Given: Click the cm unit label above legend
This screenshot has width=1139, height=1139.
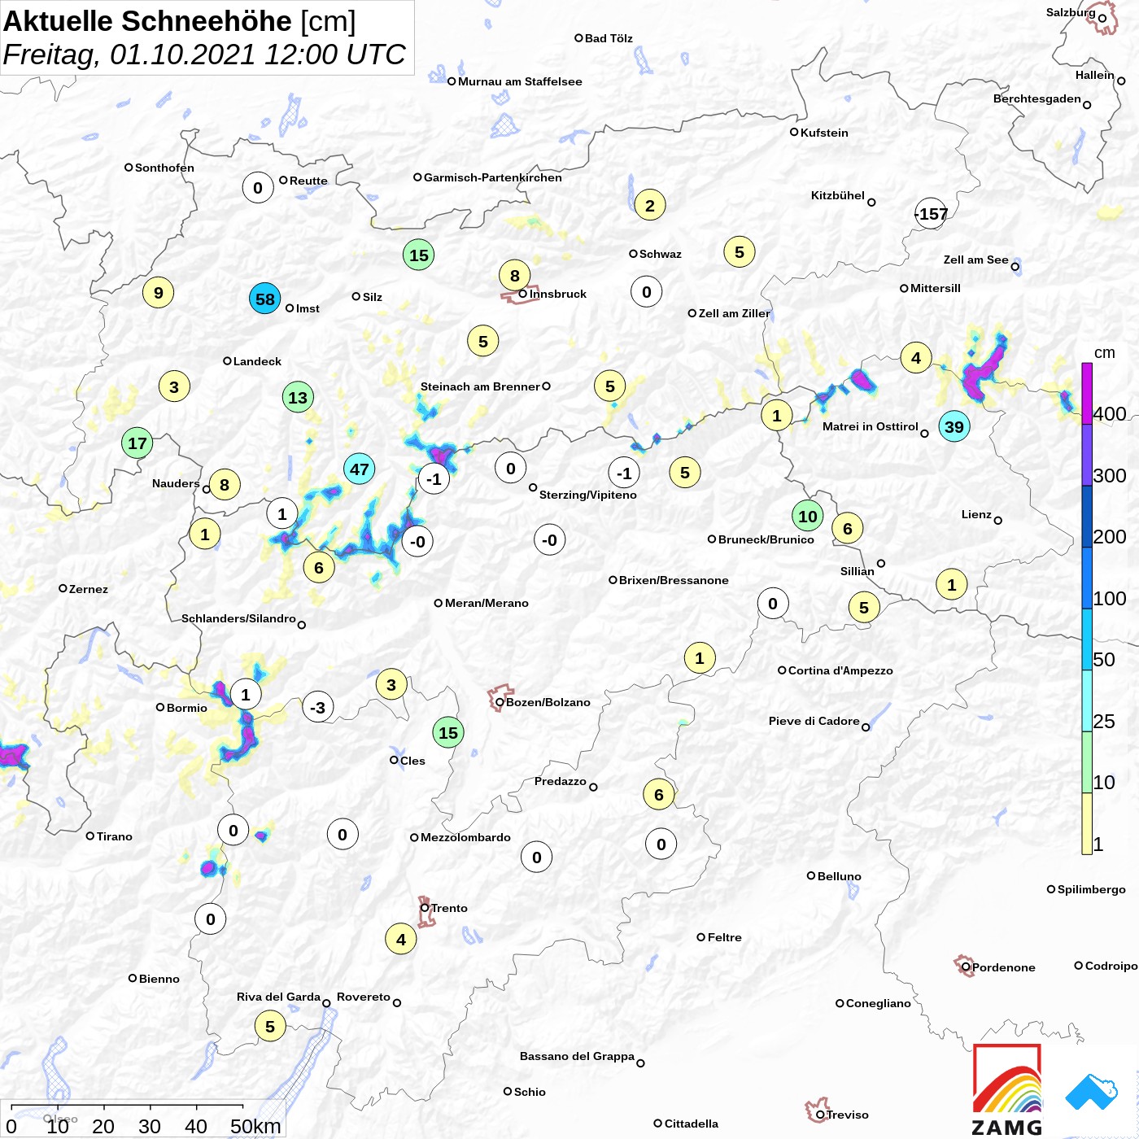Looking at the screenshot, I should pos(1105,352).
